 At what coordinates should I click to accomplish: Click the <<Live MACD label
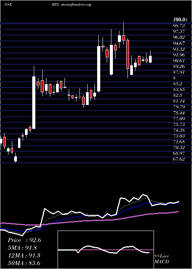pyautogui.click(x=162, y=259)
